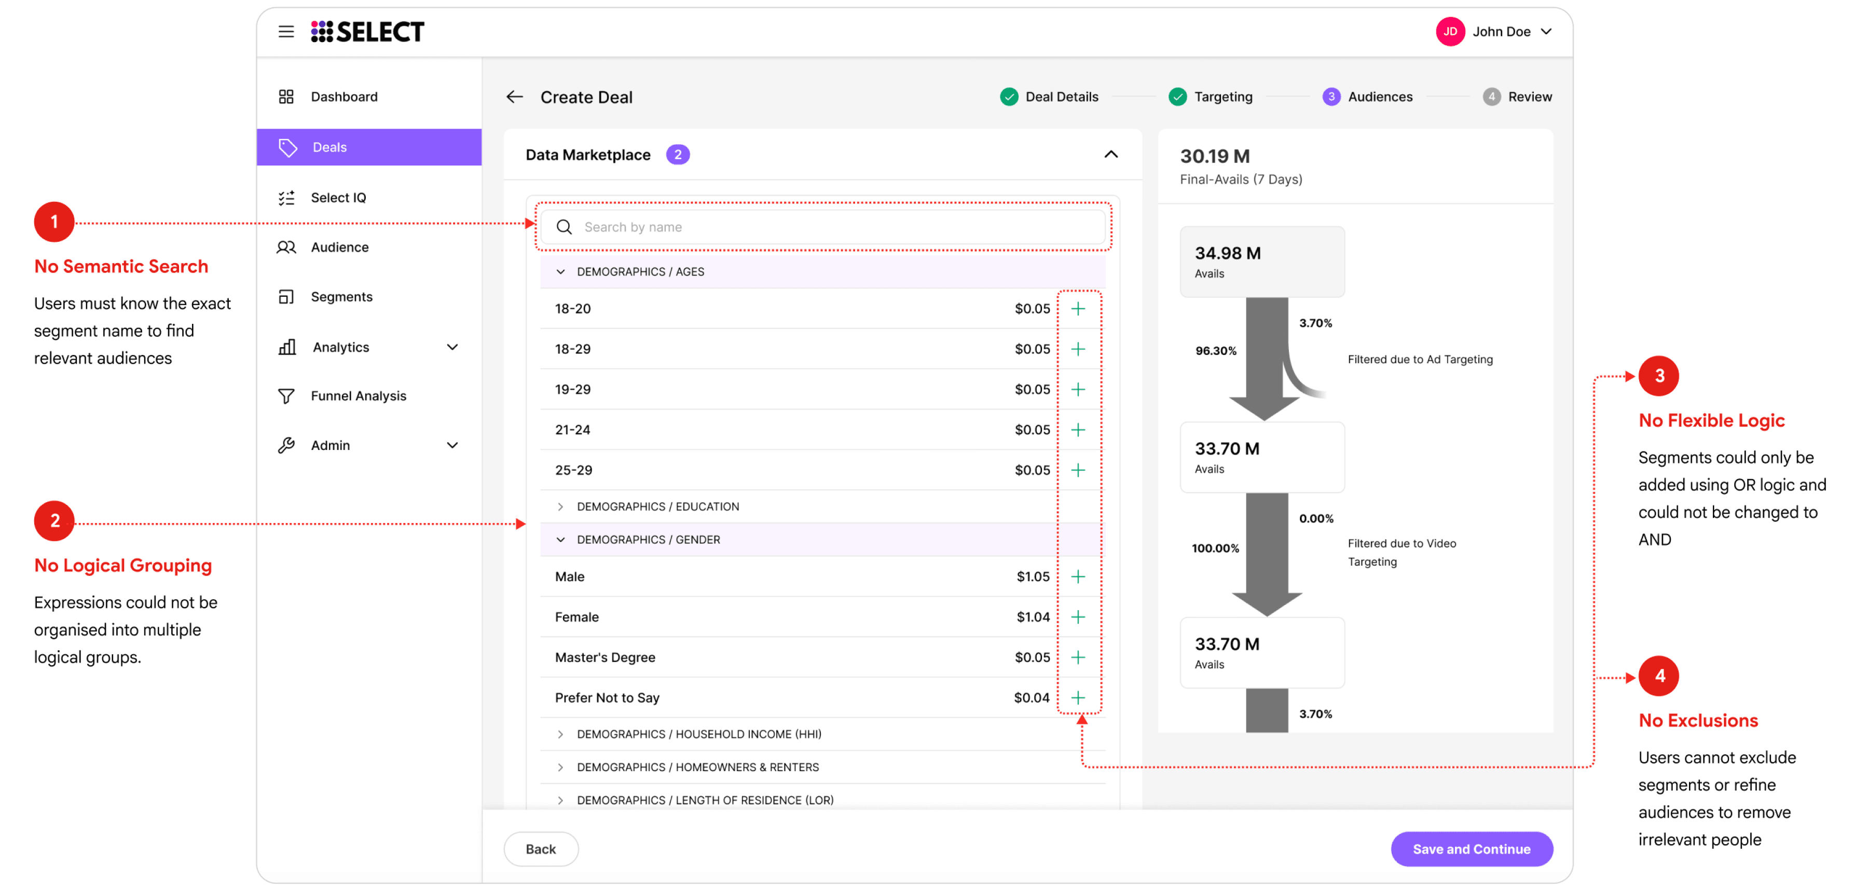1868x892 pixels.
Task: Expand the Demographics / Education group
Action: 560,506
